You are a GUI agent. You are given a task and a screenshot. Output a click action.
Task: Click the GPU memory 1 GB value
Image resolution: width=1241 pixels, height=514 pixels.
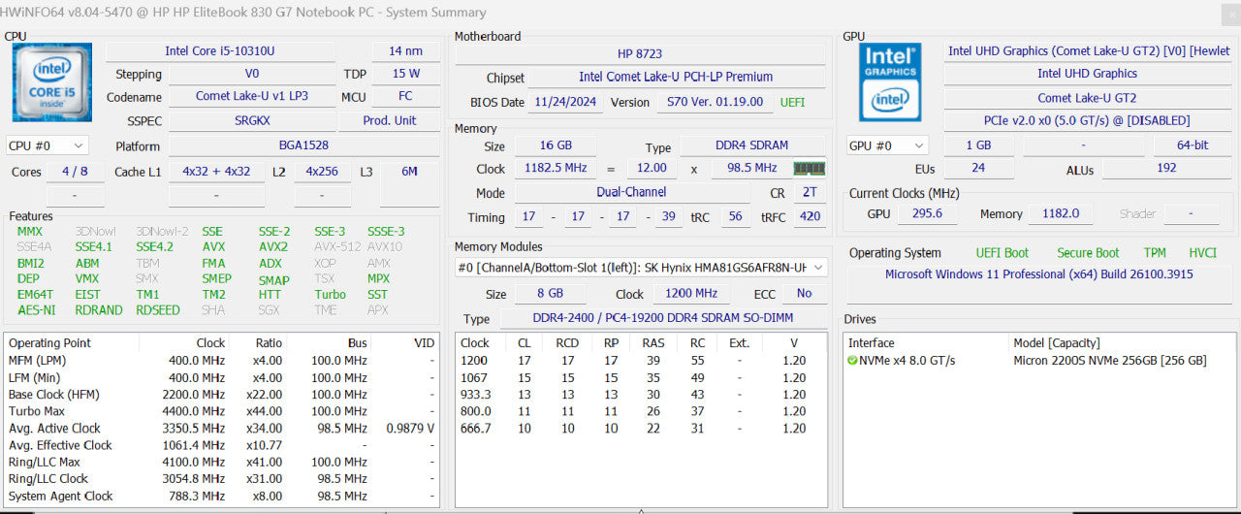pyautogui.click(x=978, y=145)
